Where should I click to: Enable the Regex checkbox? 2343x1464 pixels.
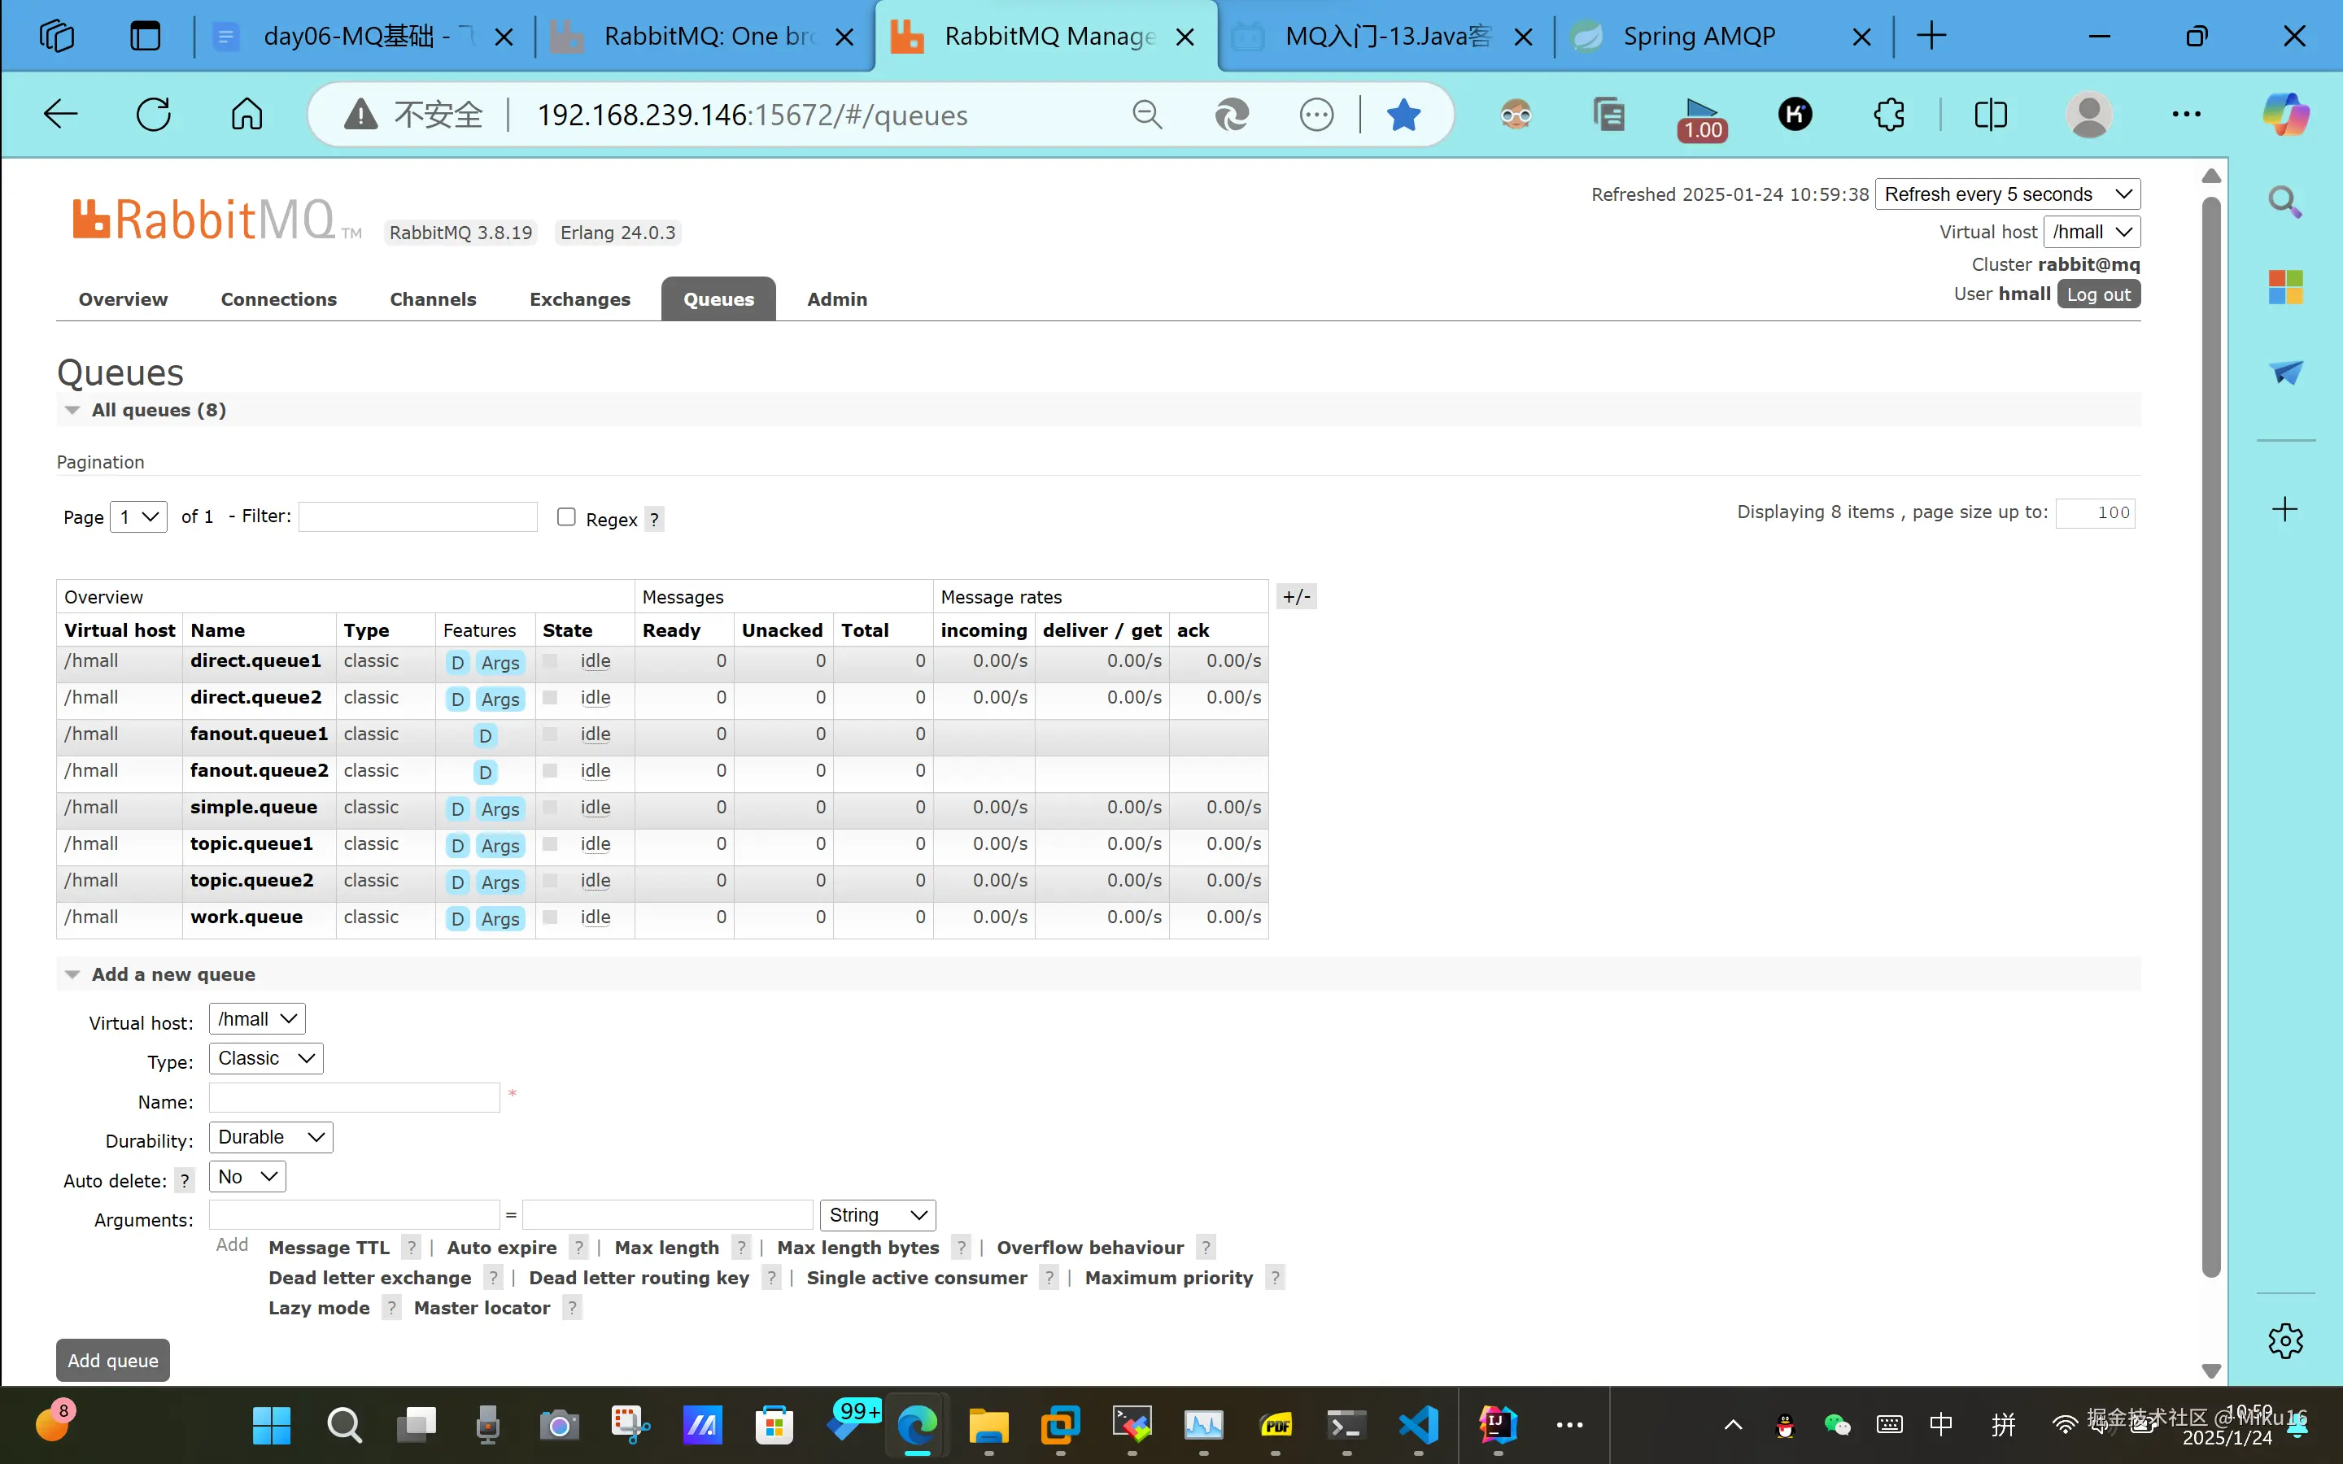pyautogui.click(x=566, y=517)
